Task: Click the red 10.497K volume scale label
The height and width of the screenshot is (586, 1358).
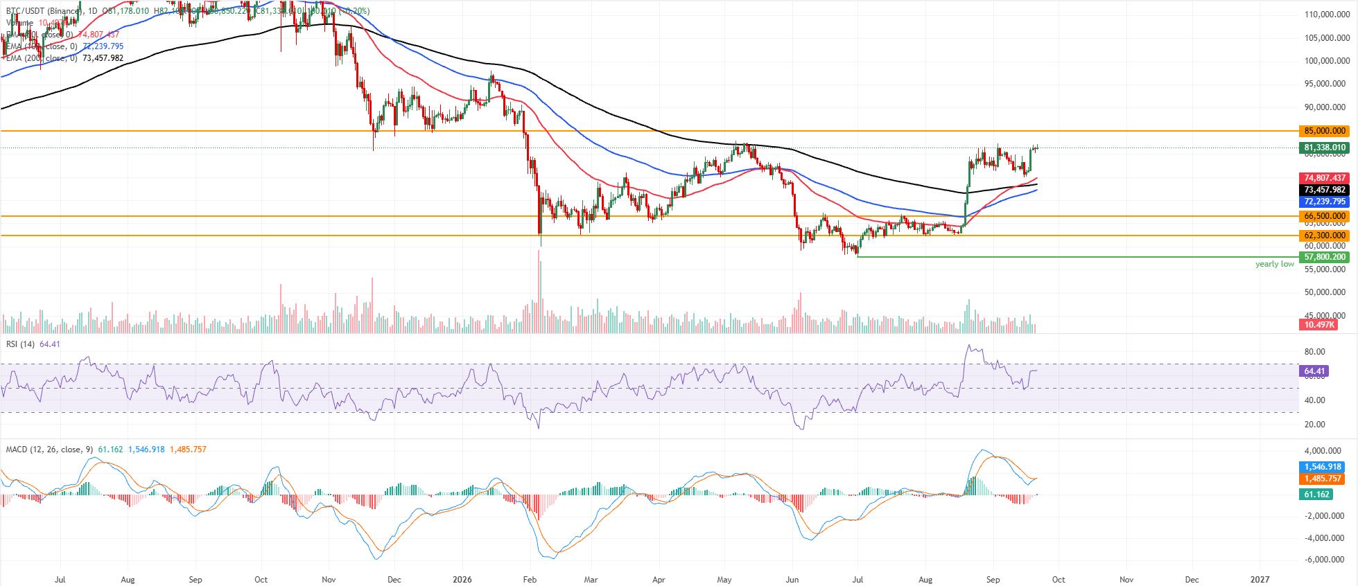Action: pos(1319,325)
